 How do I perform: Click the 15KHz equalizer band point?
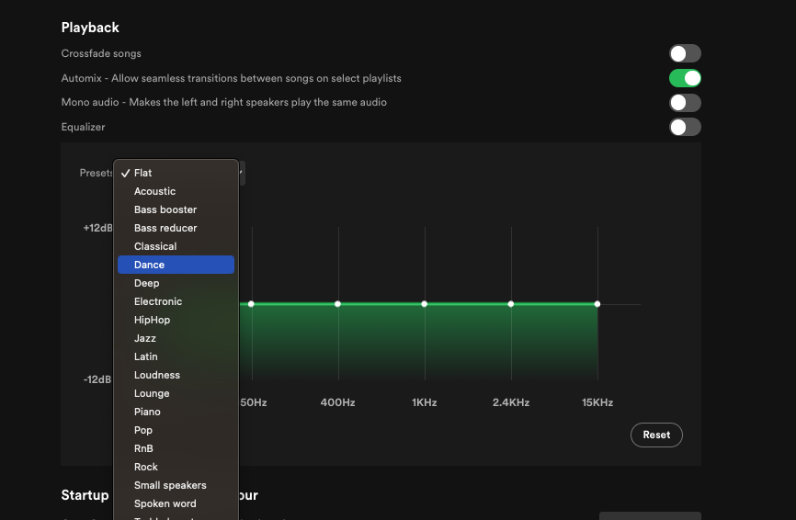click(597, 304)
